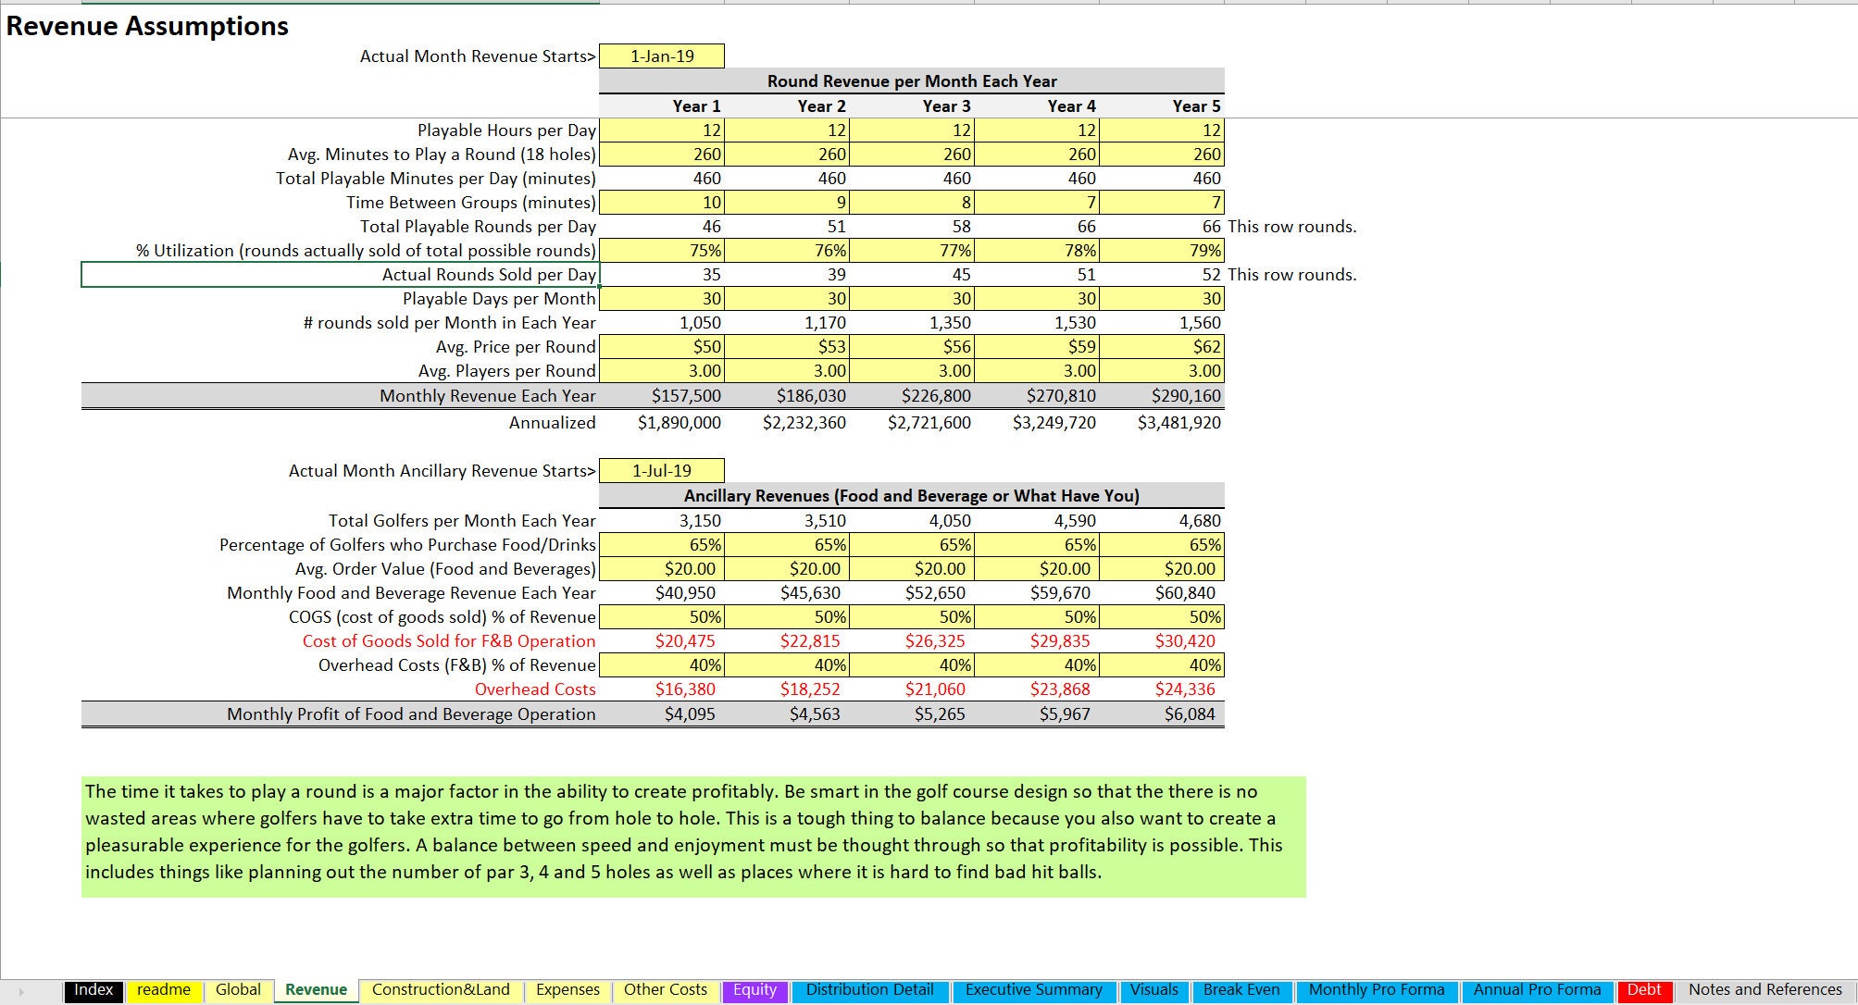Open the readme sheet

pyautogui.click(x=163, y=989)
